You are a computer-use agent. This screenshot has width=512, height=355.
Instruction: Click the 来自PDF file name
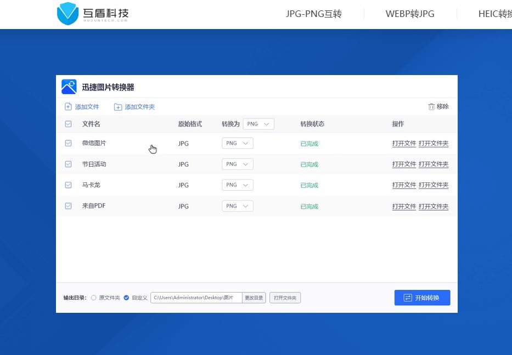pos(94,205)
